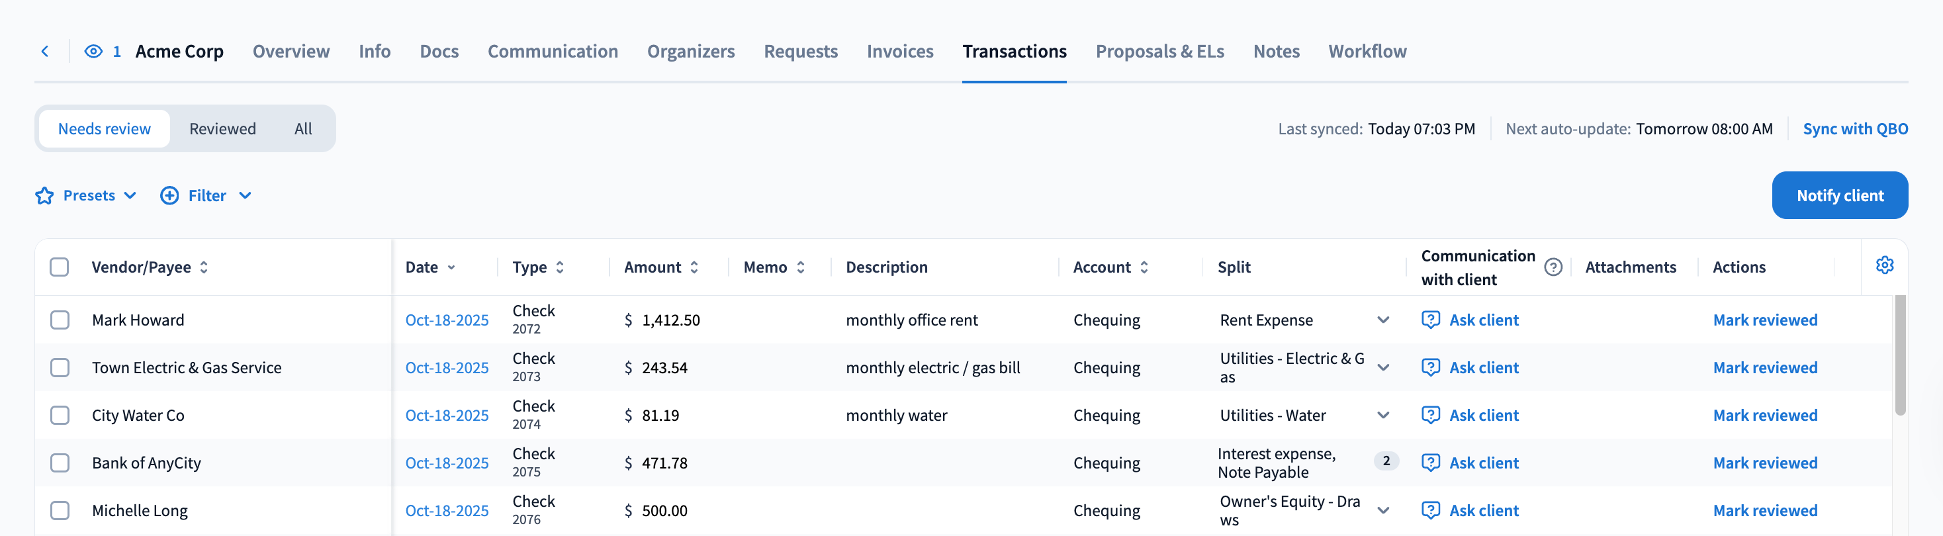This screenshot has width=1943, height=536.
Task: Check the Michelle Long row checkbox
Action: 60,510
